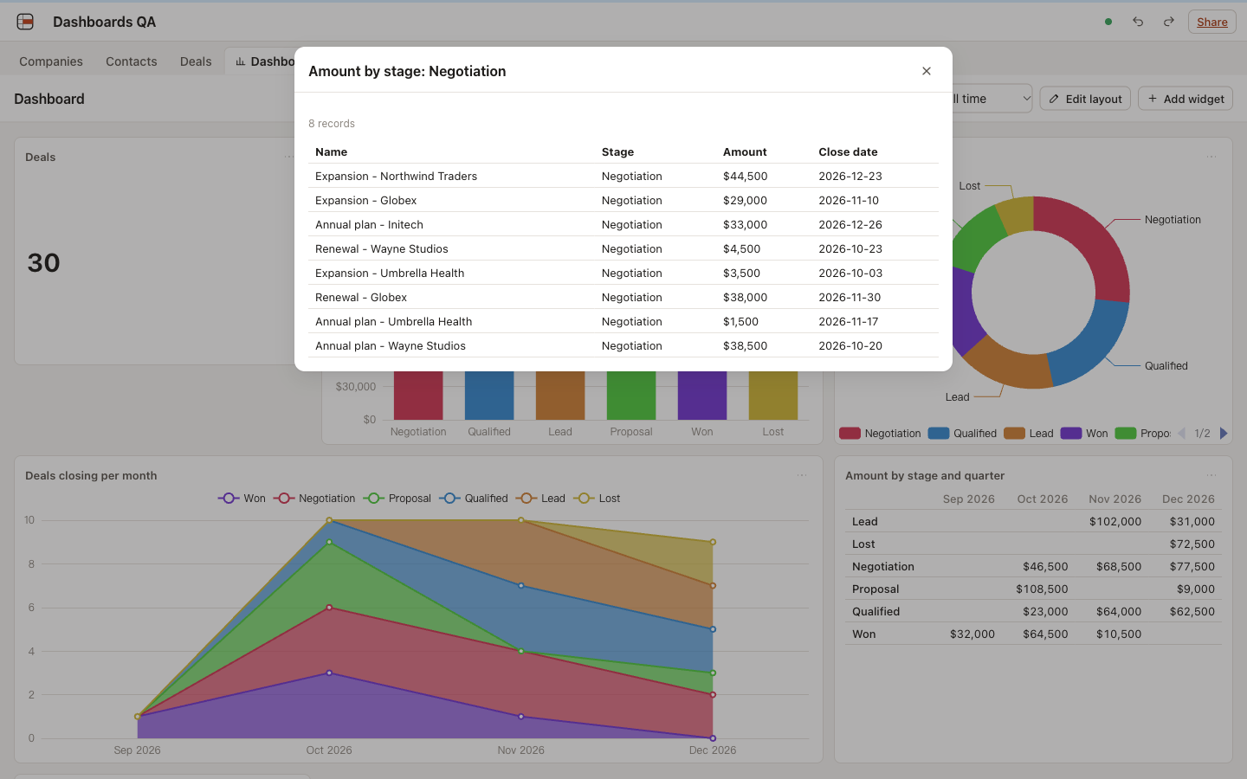
Task: Toggle Proposal series in line chart legend
Action: [397, 499]
